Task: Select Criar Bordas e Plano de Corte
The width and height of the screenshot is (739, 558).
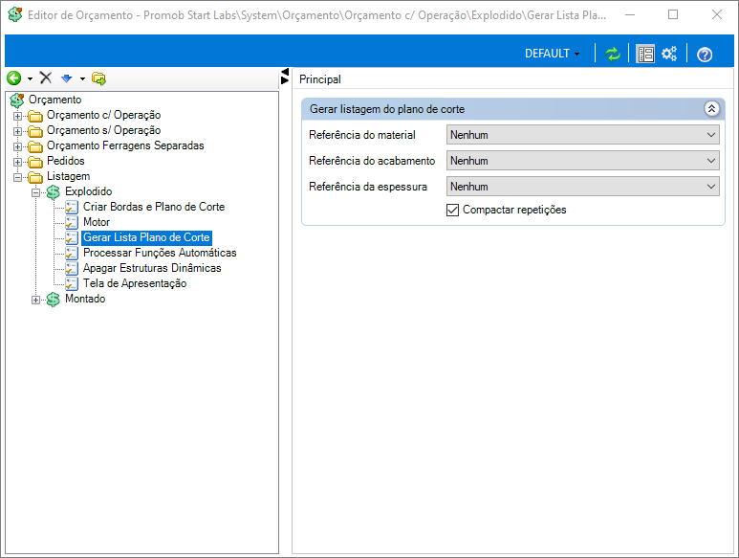Action: (x=153, y=207)
